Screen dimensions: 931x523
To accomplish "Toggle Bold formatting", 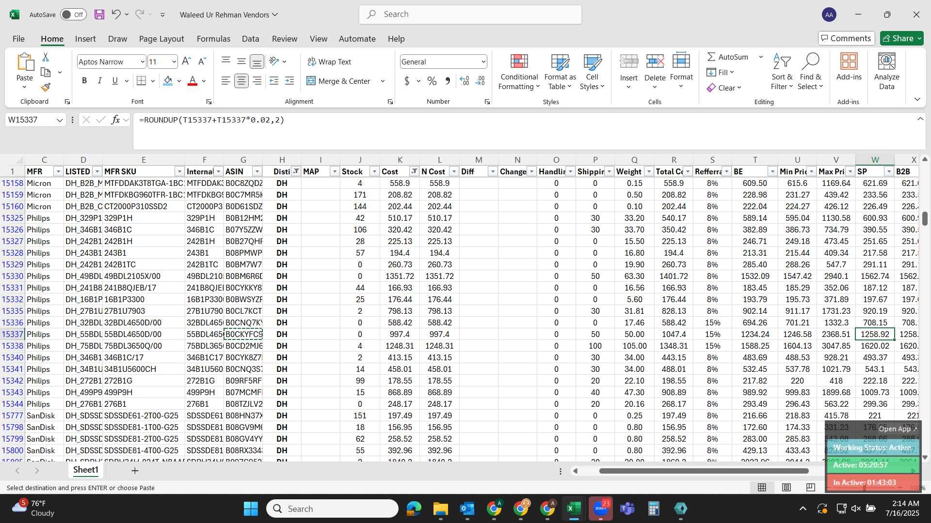I will (84, 81).
